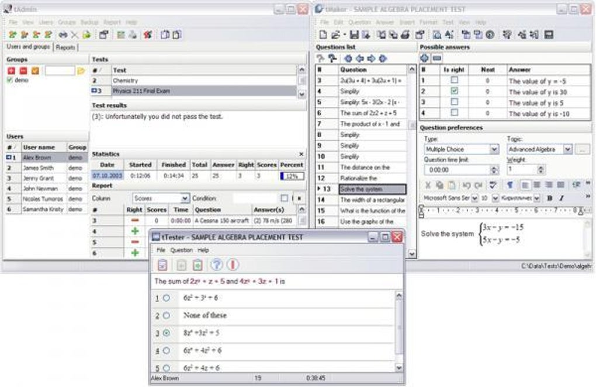Screen dimensions: 596x387
Task: Click the x button next to Condition checkbox
Action: pyautogui.click(x=300, y=198)
